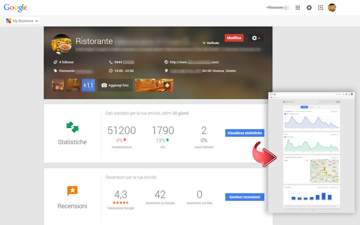
Task: Click the camera icon in Aggiungi foto
Action: [104, 85]
